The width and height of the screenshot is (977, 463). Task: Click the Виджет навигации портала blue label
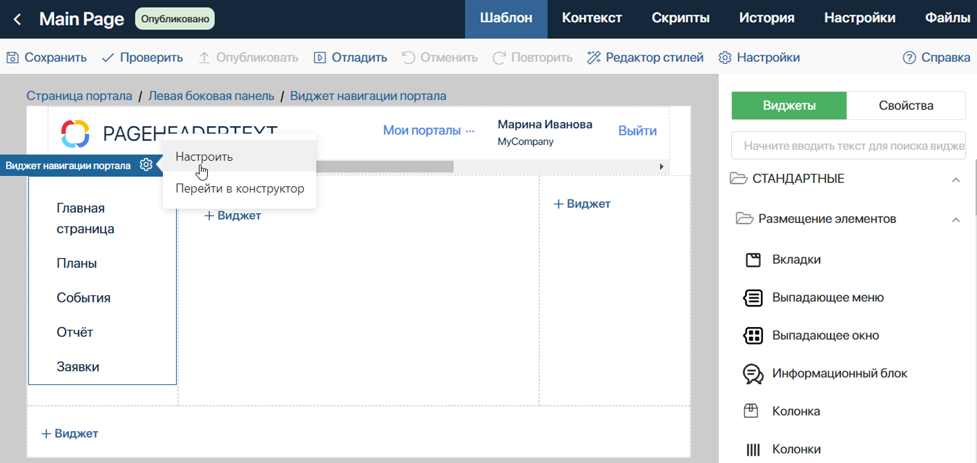pos(68,166)
